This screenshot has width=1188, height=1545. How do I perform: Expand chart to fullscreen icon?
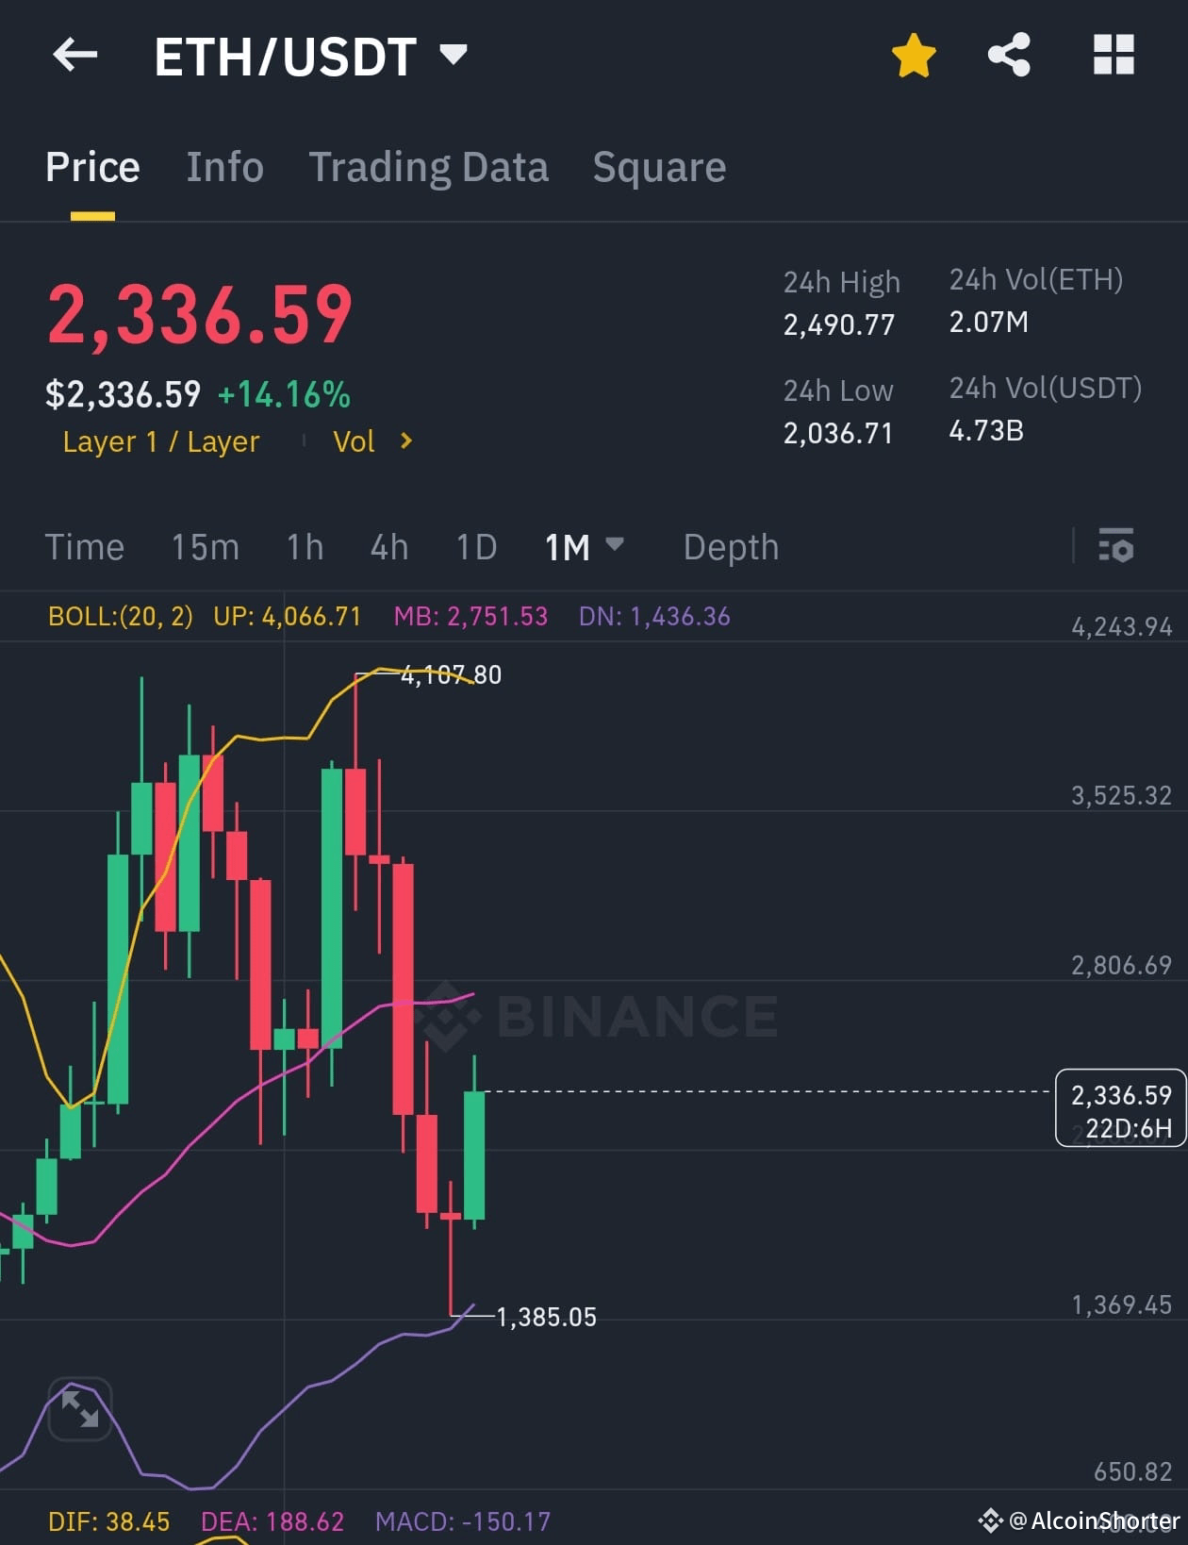pos(80,1409)
